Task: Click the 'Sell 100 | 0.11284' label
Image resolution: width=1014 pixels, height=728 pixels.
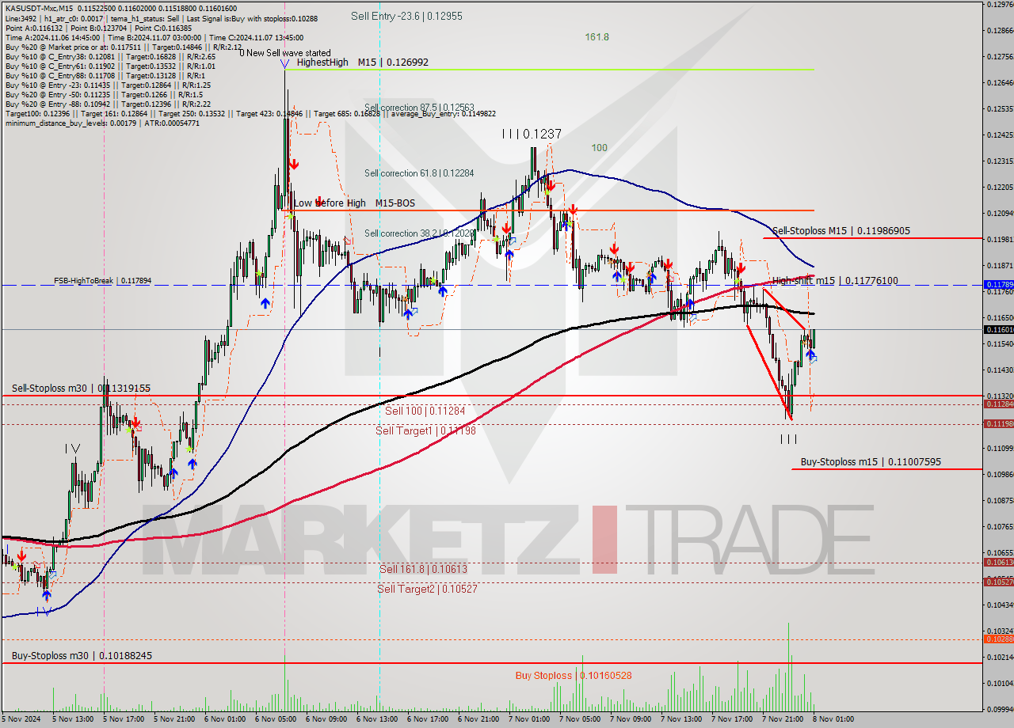Action: 425,411
